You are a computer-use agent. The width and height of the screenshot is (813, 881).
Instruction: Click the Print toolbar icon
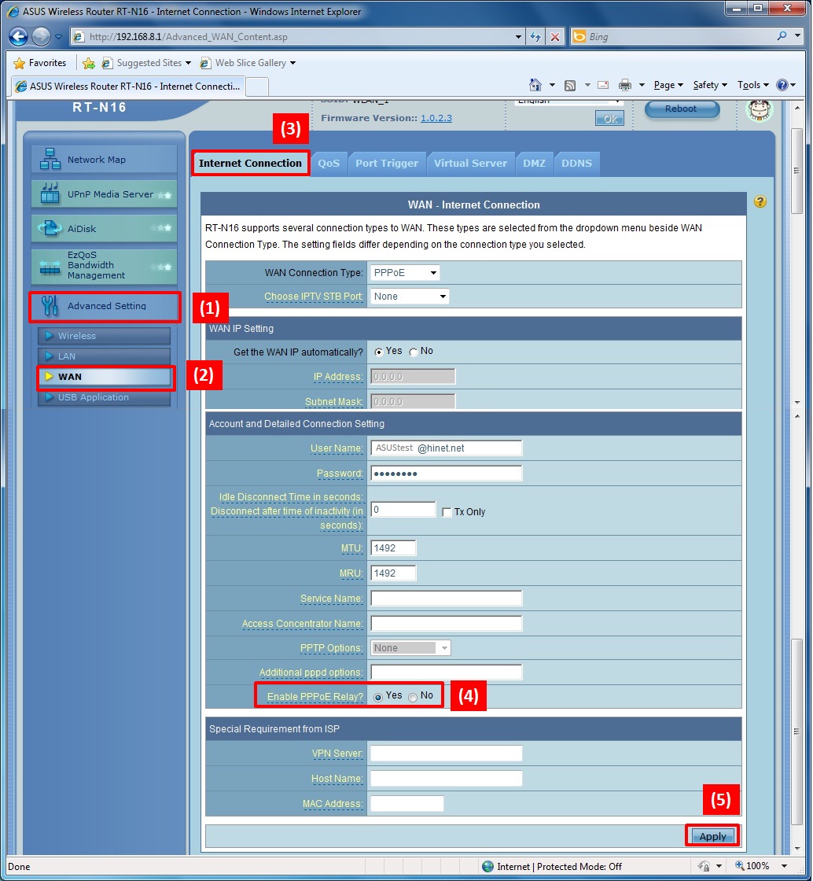625,86
